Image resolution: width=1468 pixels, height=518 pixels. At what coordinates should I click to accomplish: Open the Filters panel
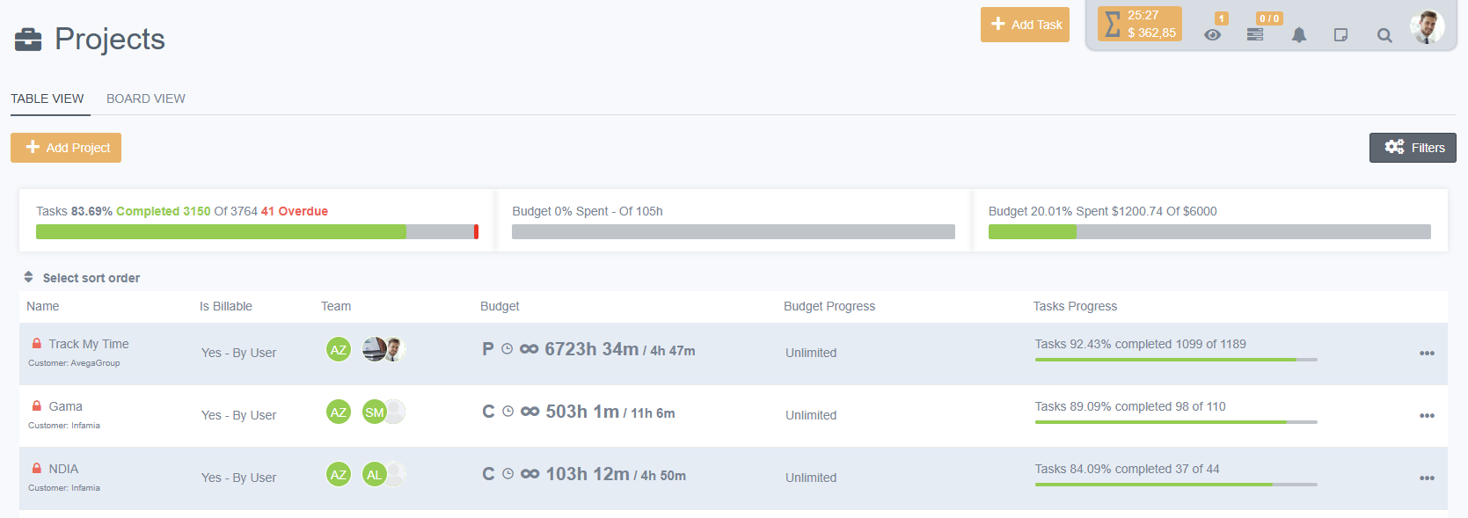click(1413, 148)
